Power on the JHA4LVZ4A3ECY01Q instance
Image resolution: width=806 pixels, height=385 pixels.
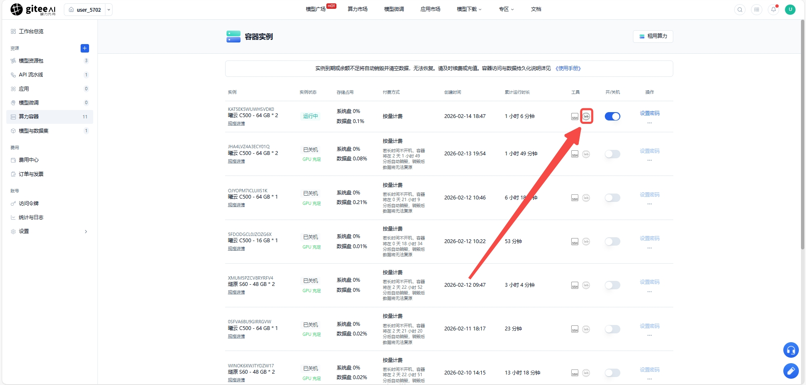(x=612, y=154)
